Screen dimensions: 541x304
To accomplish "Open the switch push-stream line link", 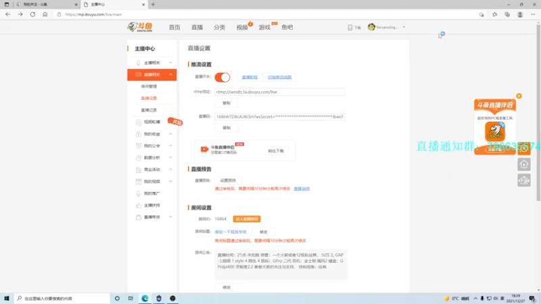I will tap(279, 77).
